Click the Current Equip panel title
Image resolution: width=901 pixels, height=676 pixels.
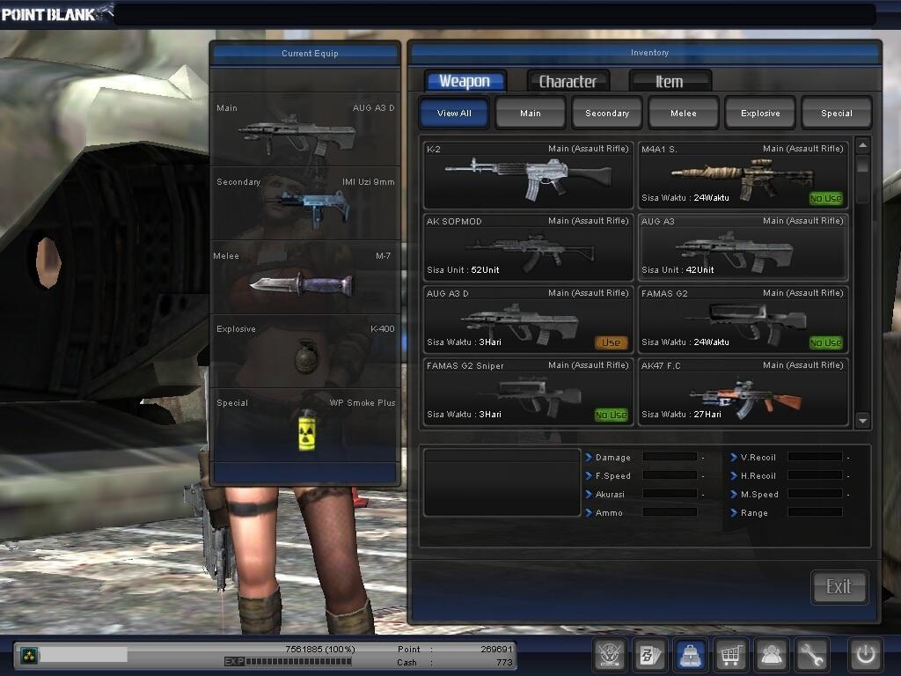pyautogui.click(x=310, y=53)
